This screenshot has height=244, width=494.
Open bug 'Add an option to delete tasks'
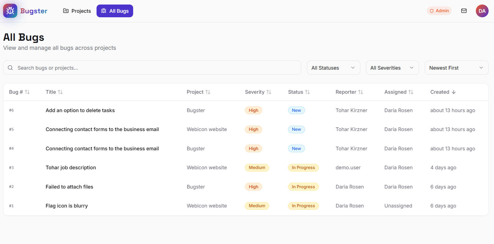click(x=80, y=110)
